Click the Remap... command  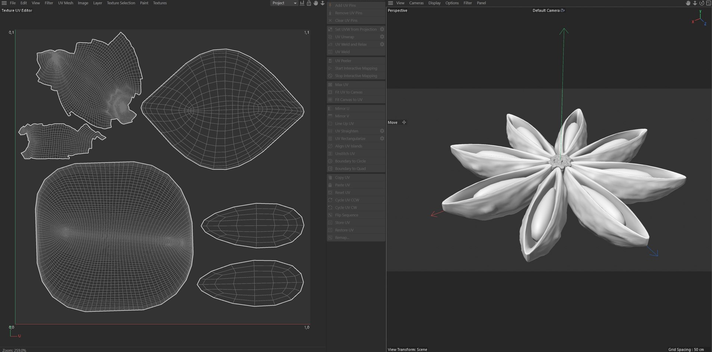tap(356, 238)
